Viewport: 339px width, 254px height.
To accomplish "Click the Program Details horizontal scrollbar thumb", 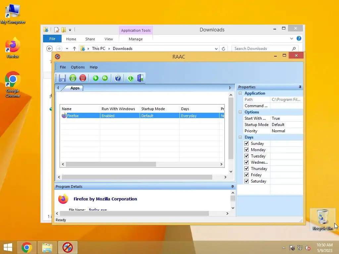I will tap(134, 213).
